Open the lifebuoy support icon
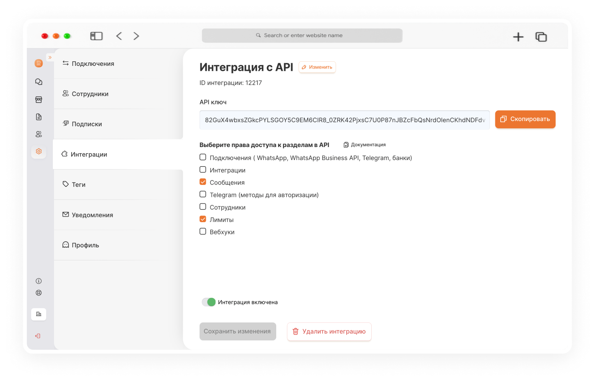The height and width of the screenshot is (381, 595). pos(39,293)
